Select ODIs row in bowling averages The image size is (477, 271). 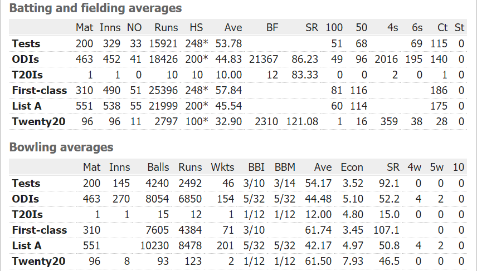point(25,199)
